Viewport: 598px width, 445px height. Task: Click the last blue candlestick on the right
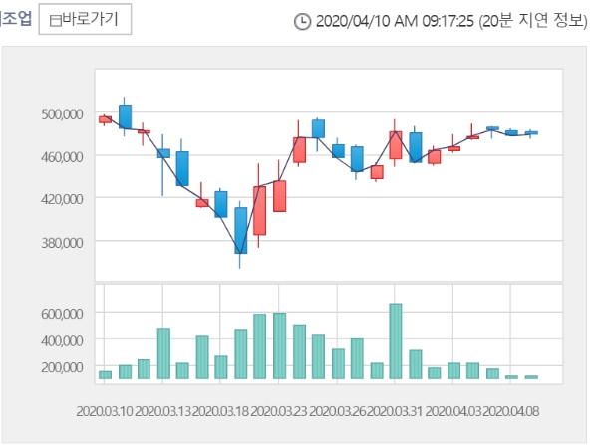pyautogui.click(x=531, y=133)
